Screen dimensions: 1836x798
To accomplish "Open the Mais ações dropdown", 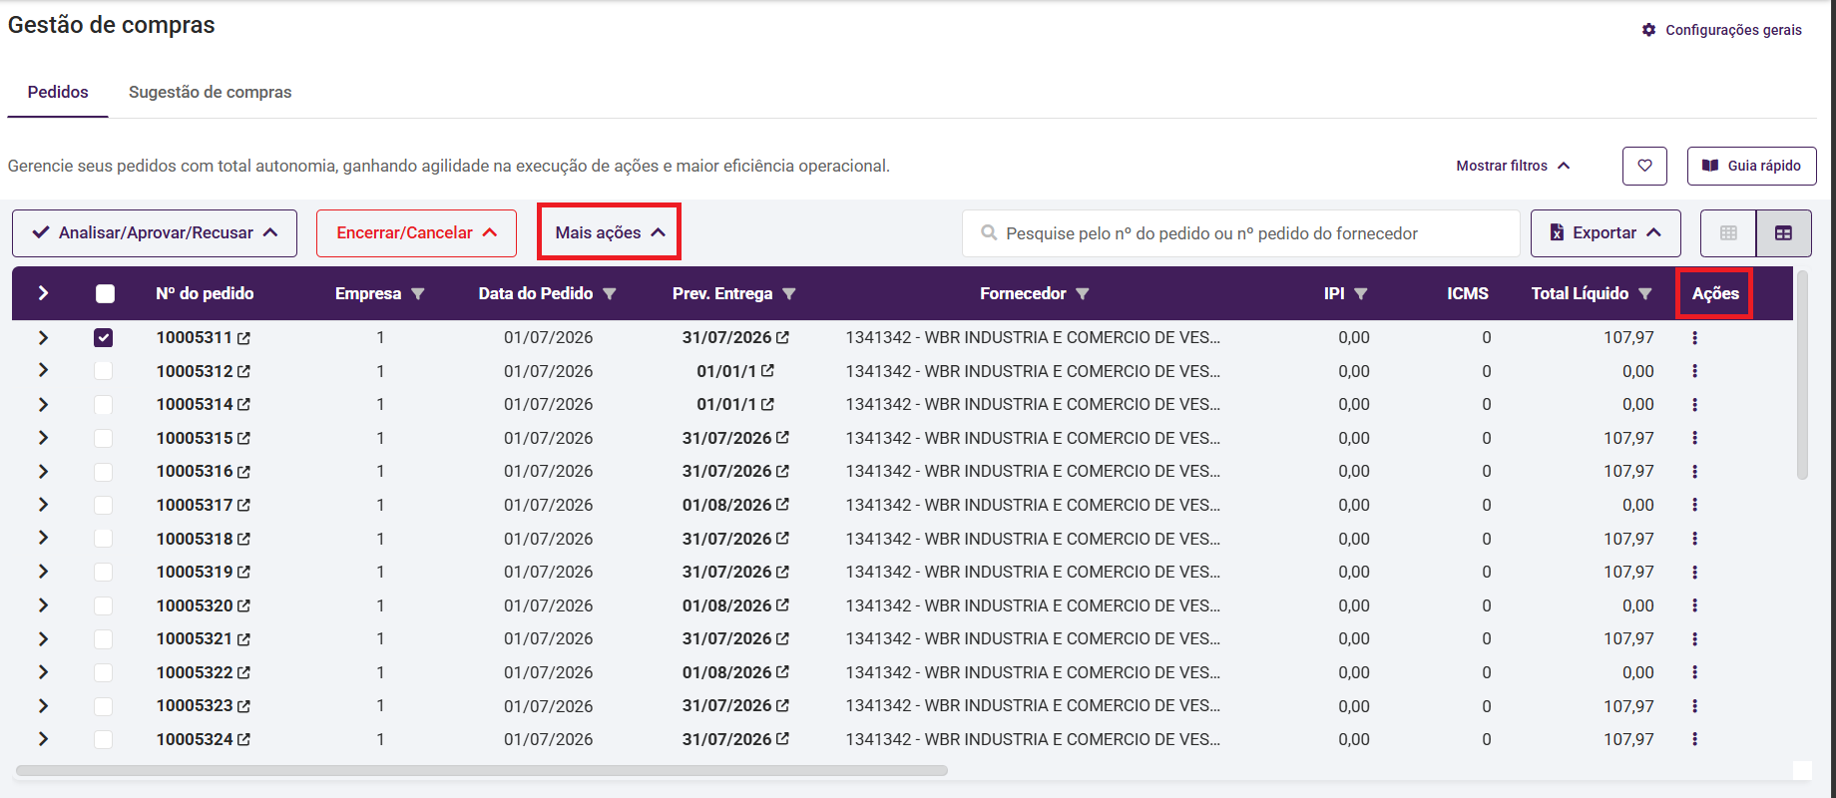I will [609, 232].
